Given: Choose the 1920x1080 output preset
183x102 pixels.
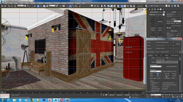Looking at the screenshot, I should 167,74.
